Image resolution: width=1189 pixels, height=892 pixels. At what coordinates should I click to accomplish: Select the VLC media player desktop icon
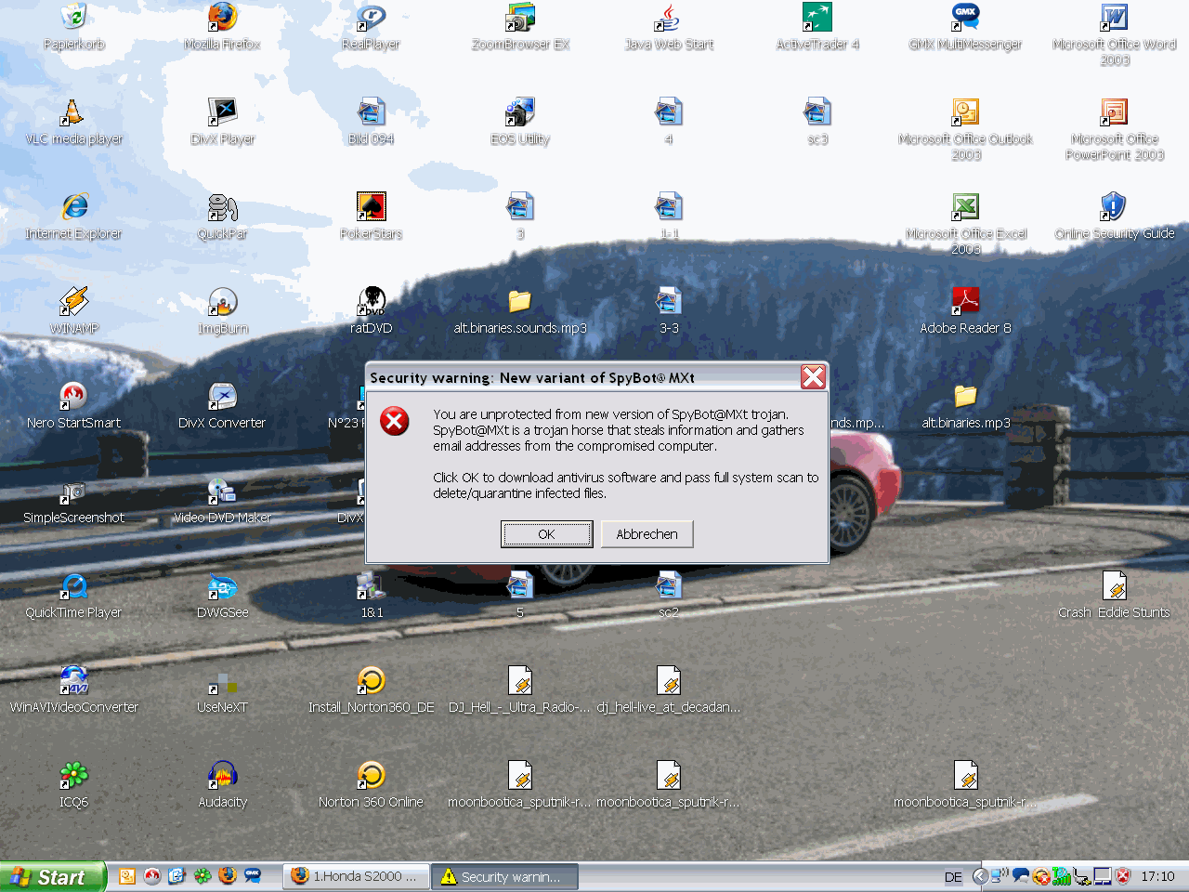click(73, 113)
